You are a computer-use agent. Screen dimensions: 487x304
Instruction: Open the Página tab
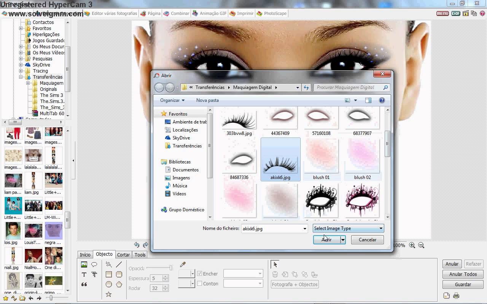tap(150, 13)
